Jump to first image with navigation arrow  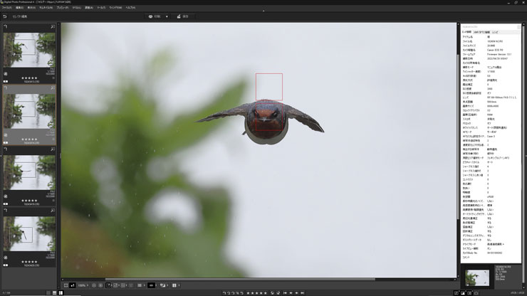[x=285, y=293]
